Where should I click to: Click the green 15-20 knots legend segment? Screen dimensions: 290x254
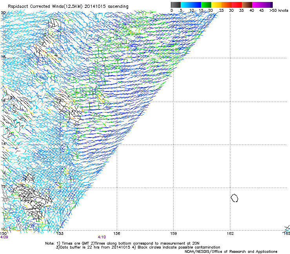click(x=206, y=5)
